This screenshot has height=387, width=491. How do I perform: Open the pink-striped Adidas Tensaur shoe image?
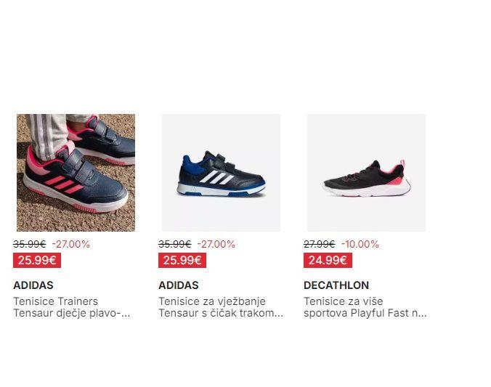coord(76,173)
